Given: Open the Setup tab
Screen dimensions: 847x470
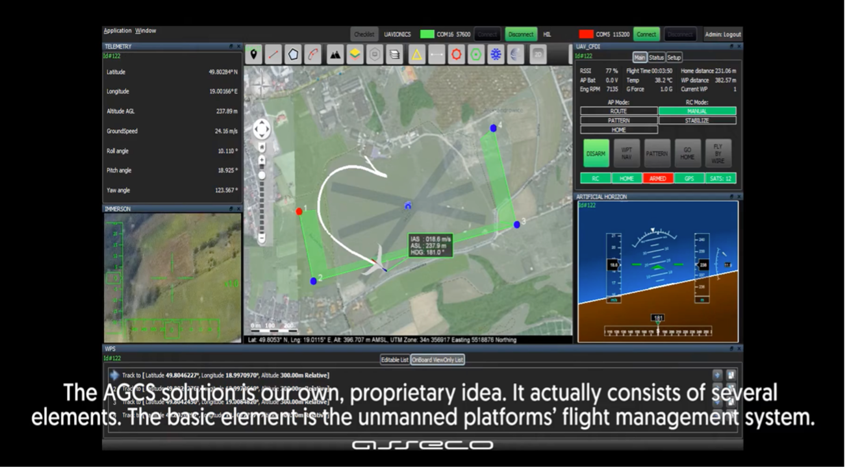Looking at the screenshot, I should click(x=674, y=57).
